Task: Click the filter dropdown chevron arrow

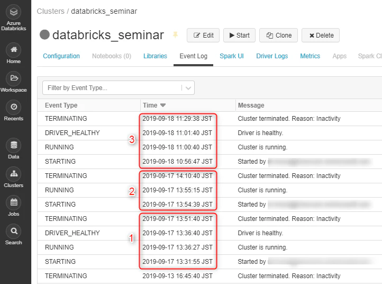Action: [188, 88]
